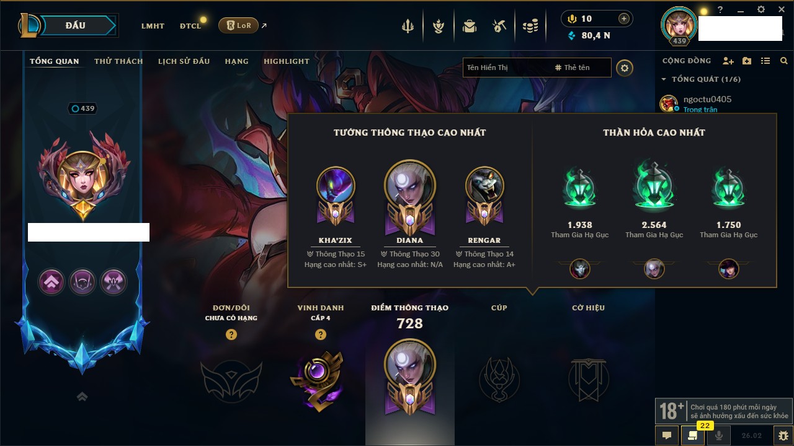
Task: Collapse the Tổng Quát friends group
Action: coord(702,79)
